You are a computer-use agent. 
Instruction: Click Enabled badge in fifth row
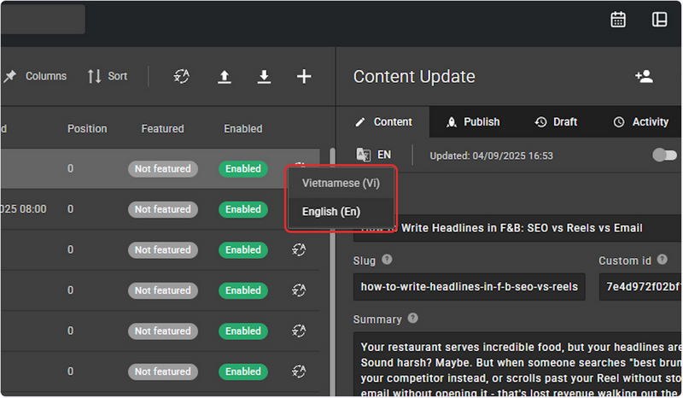pyautogui.click(x=243, y=331)
